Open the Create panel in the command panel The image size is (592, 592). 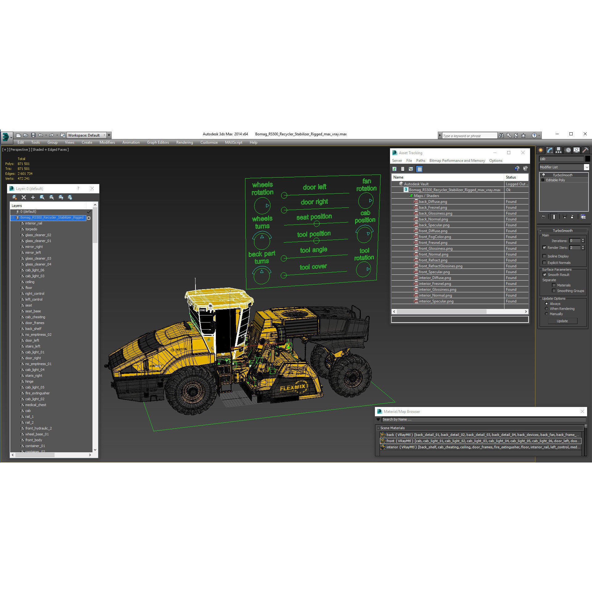point(541,150)
